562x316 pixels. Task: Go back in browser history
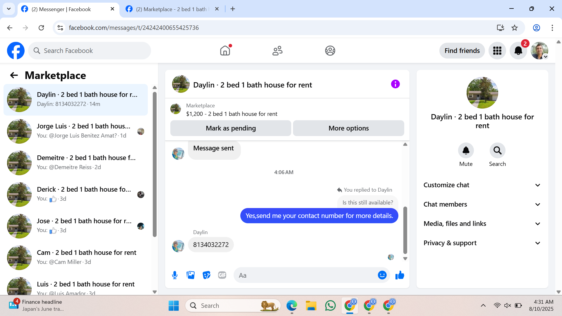point(10,28)
